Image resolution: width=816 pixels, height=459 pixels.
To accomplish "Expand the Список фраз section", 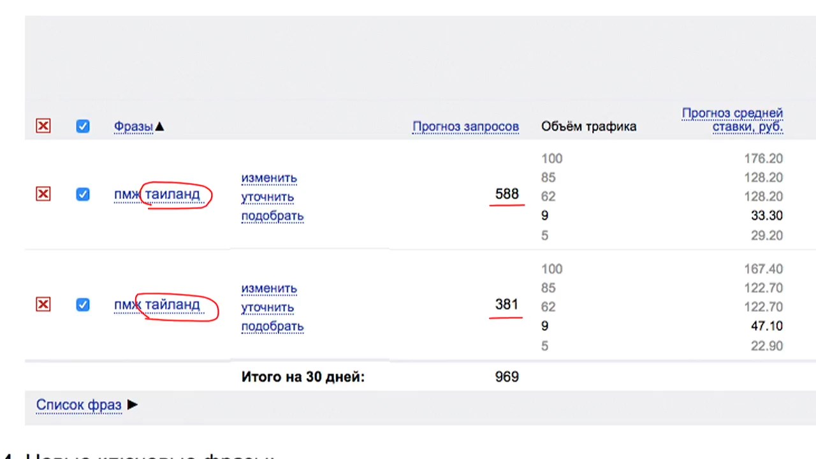I will [78, 405].
